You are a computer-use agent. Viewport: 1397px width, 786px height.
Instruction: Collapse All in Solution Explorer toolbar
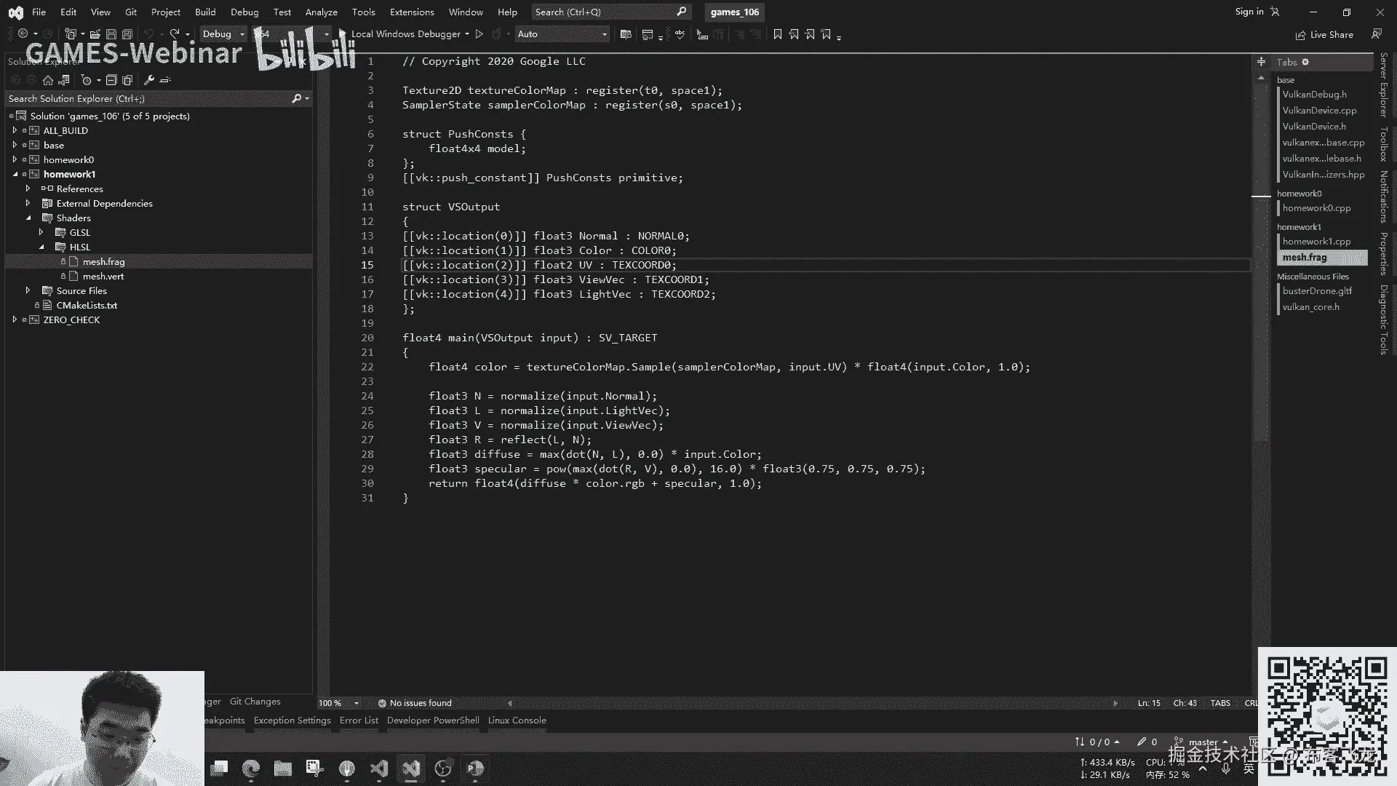click(x=111, y=80)
